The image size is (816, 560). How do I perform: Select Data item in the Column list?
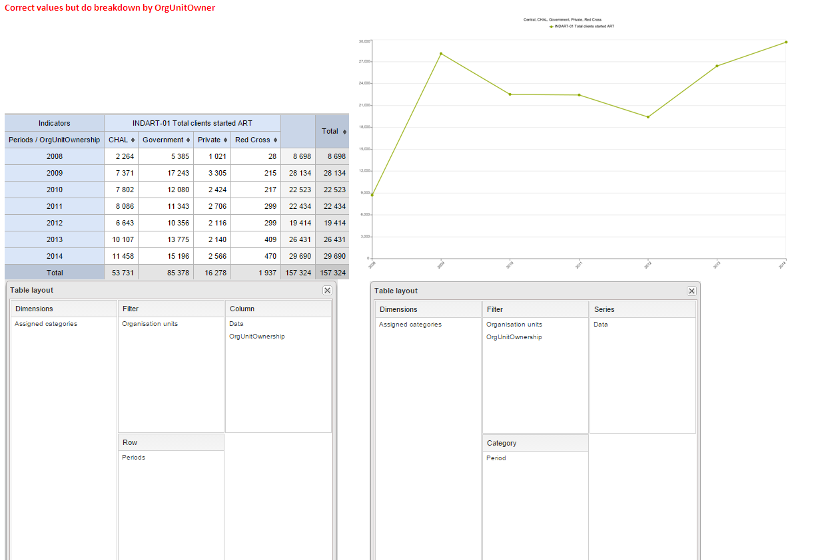[x=236, y=324]
